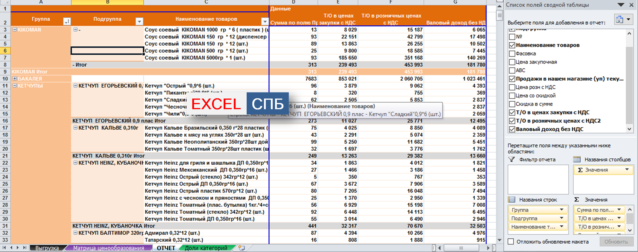Go to the first sheet using navigation arrow
The image size is (638, 252).
pos(4,248)
